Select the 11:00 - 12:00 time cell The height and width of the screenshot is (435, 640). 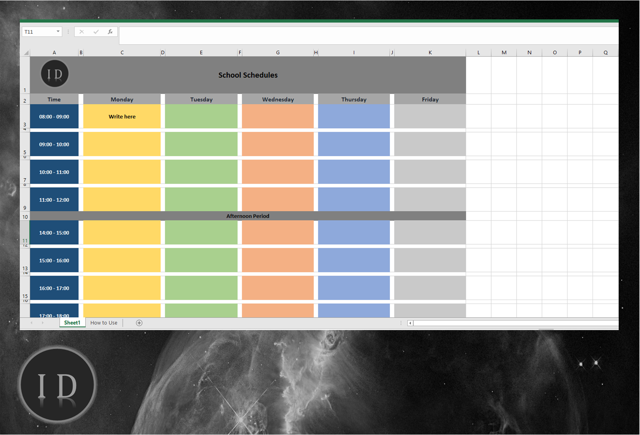click(x=54, y=200)
